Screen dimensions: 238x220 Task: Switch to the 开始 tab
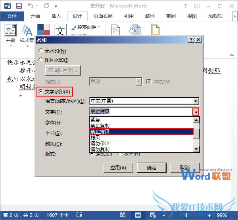(x=35, y=16)
